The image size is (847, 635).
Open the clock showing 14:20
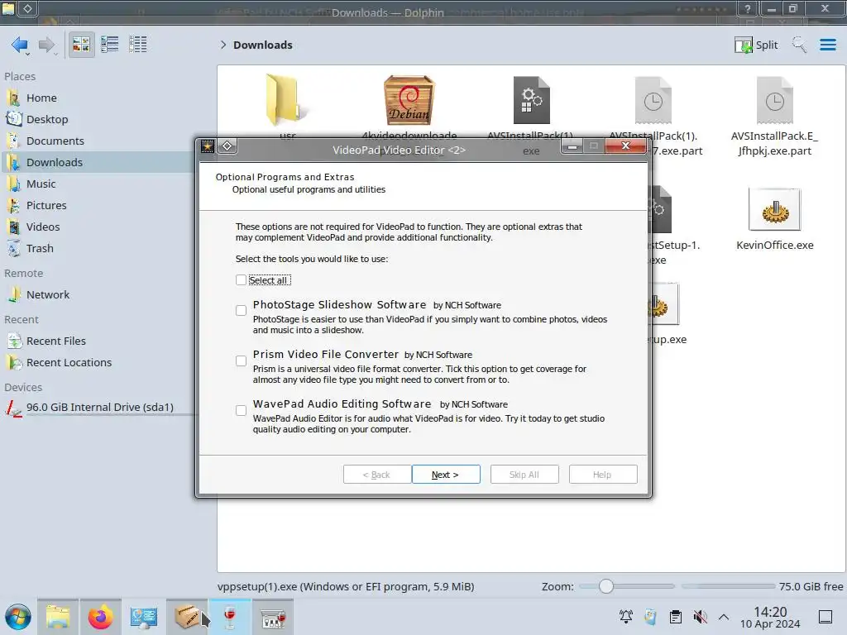click(770, 617)
